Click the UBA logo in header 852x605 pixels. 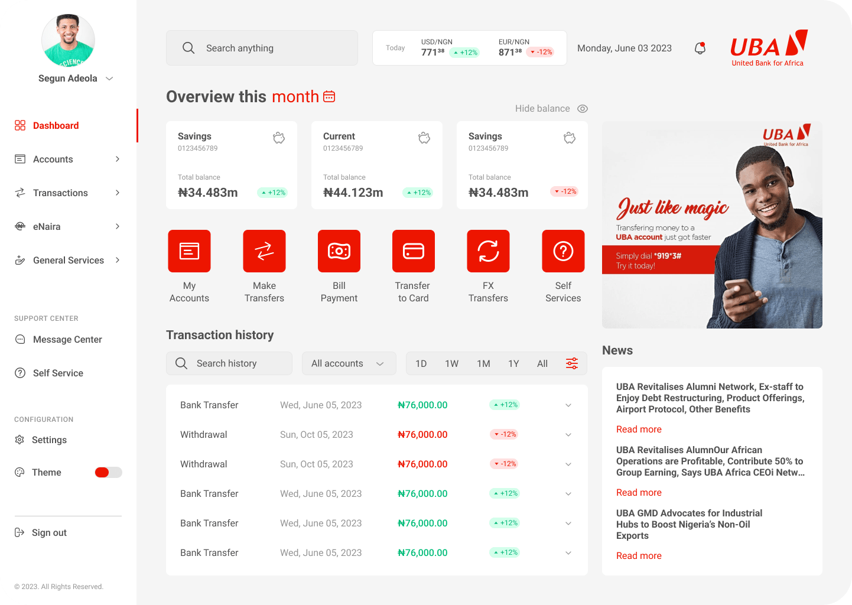click(769, 48)
